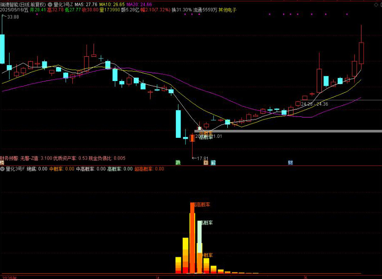Select the MA20: 24.66 legend

click(139, 4)
